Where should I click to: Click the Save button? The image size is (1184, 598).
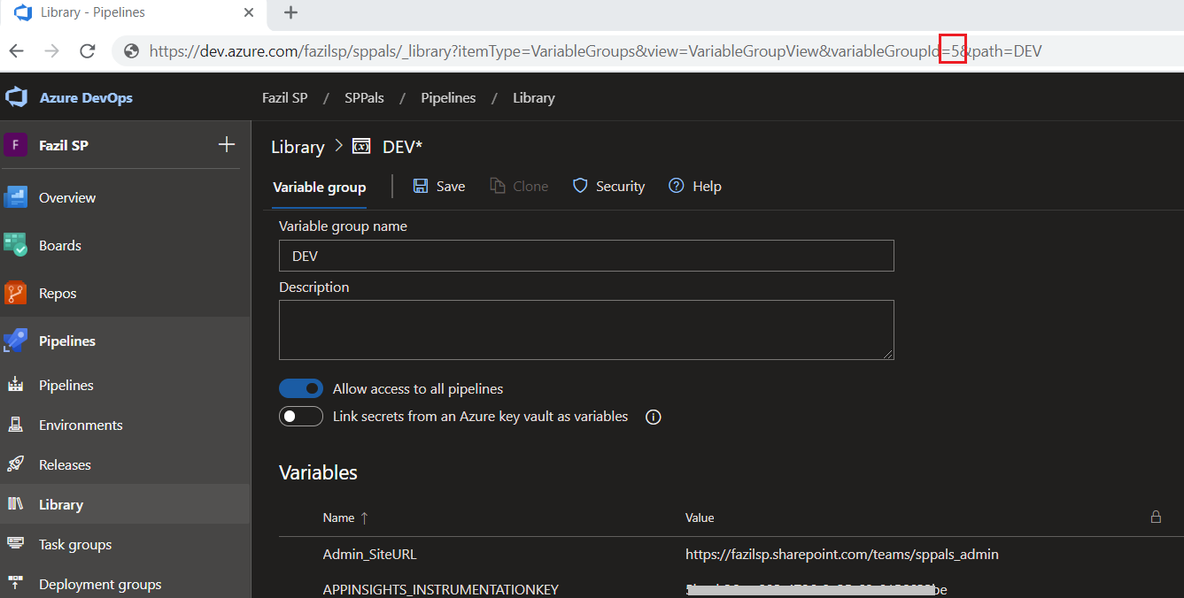(x=438, y=186)
